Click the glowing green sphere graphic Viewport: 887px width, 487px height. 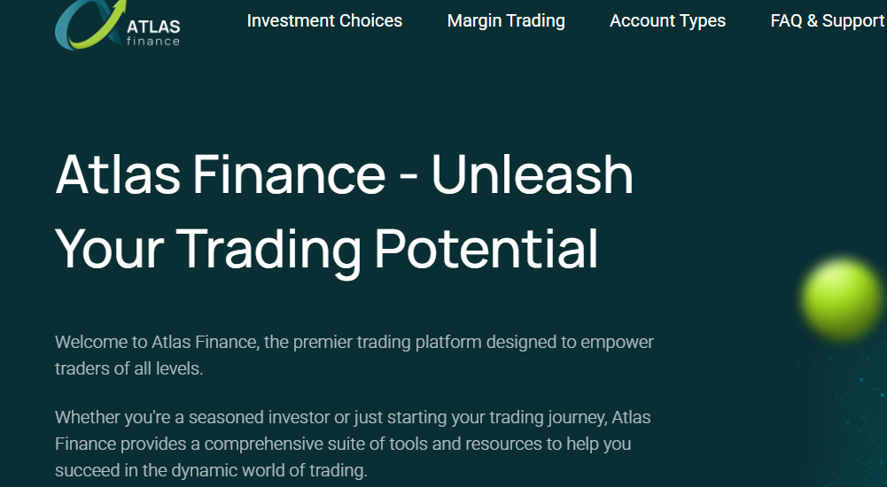click(843, 298)
